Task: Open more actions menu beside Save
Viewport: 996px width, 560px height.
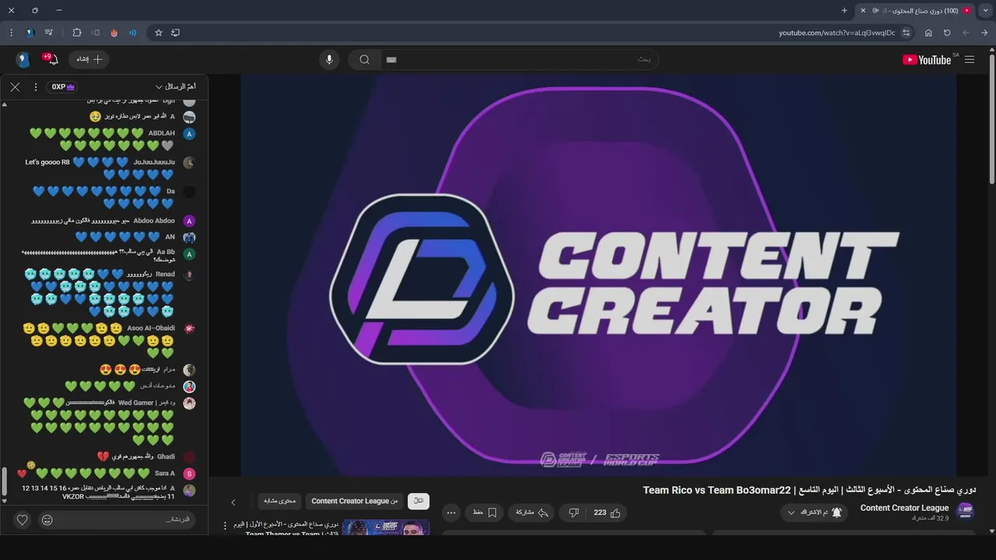Action: pos(451,513)
